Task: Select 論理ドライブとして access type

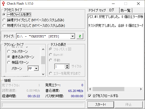Action: [4, 20]
